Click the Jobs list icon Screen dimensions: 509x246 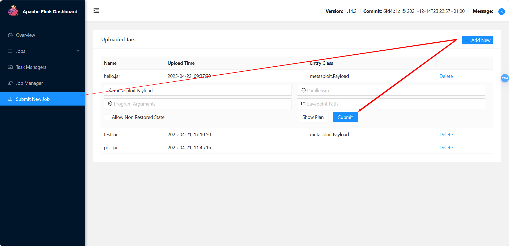pyautogui.click(x=10, y=51)
